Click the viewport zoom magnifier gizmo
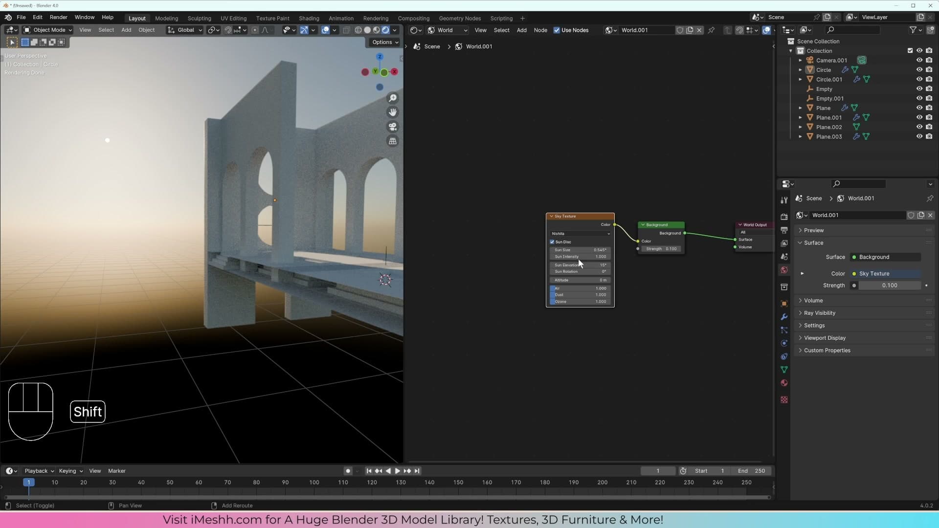Screen dimensions: 939x528 click(393, 98)
